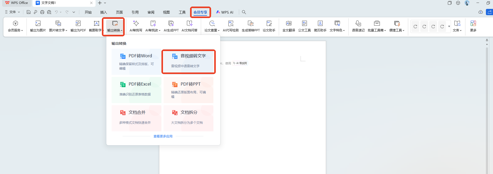Switch to 审阅 ribbon tab
Viewport: 493px width, 174px height.
[151, 12]
